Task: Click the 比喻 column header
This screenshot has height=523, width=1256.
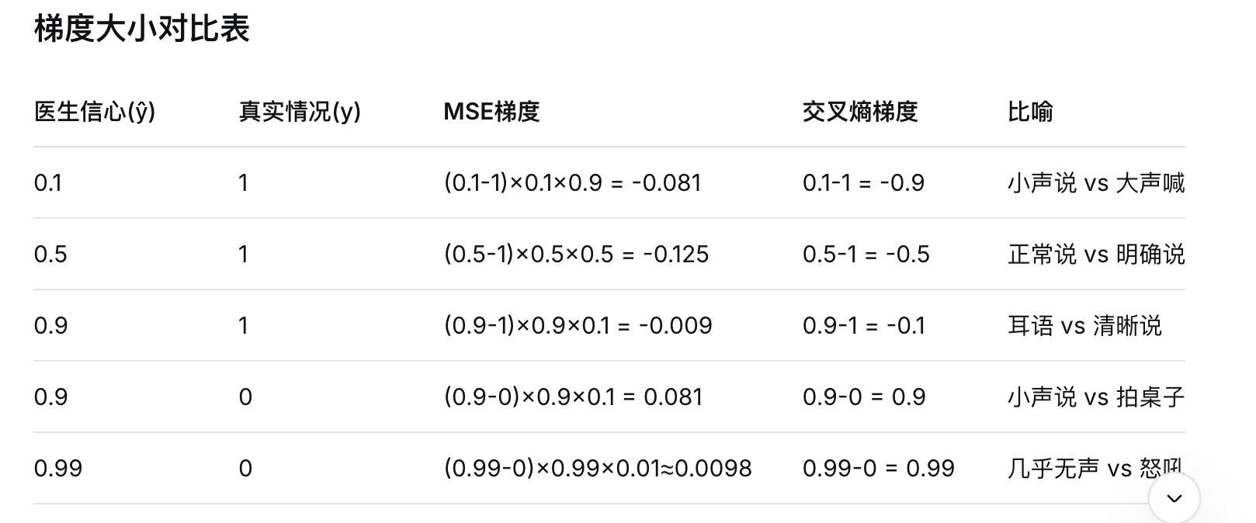Action: click(1030, 112)
